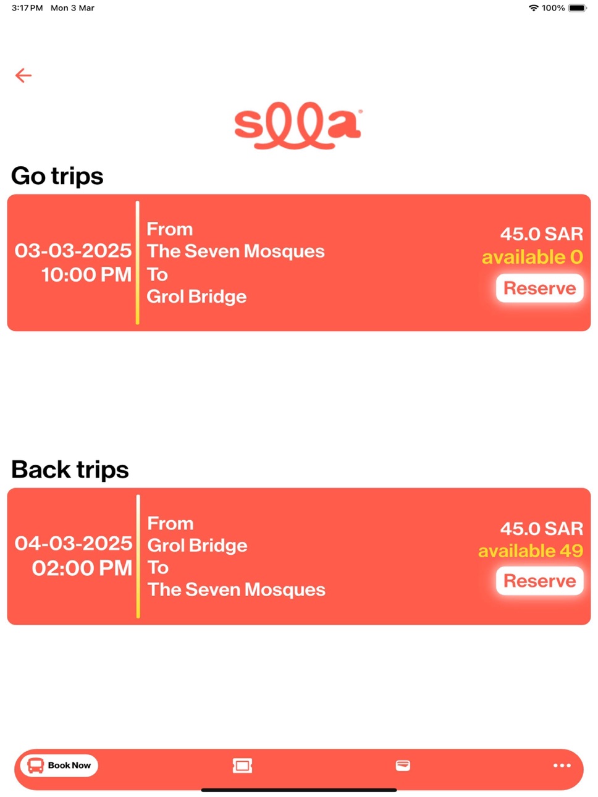Open the Book Now bus tab

coord(59,765)
